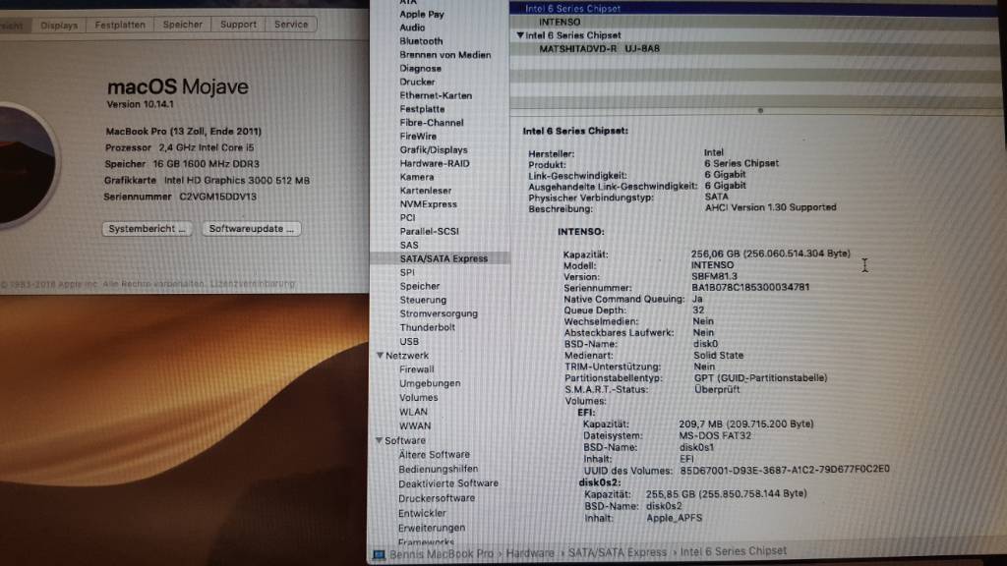
Task: Select Bedienungshilfen under Software
Action: [x=438, y=469]
